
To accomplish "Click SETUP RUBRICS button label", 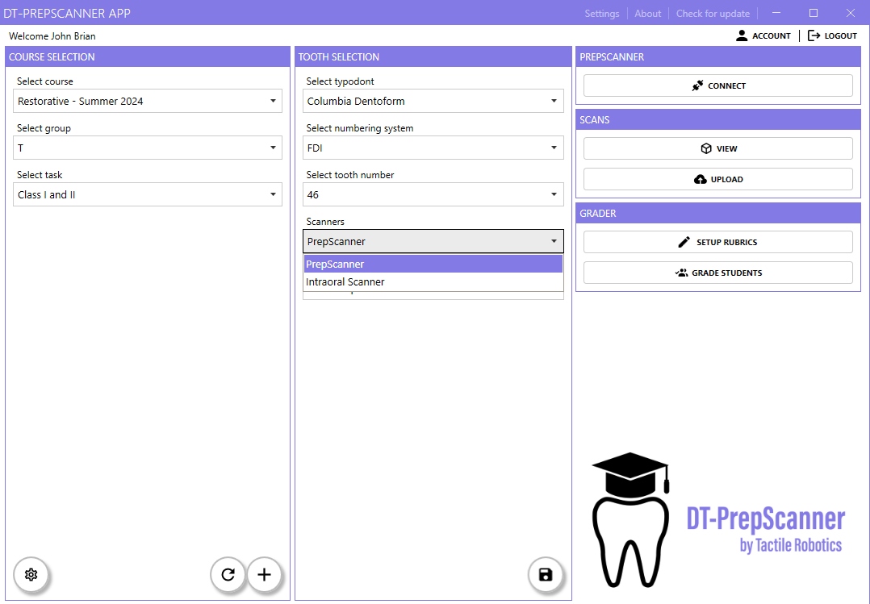I will (x=727, y=243).
